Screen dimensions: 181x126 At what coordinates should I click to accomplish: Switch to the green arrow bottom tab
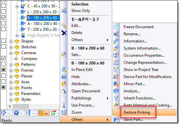pos(55,113)
